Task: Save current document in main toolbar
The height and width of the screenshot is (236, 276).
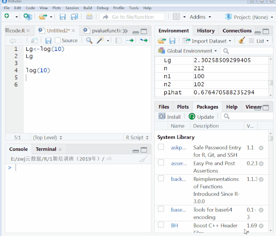Action: tap(63, 17)
